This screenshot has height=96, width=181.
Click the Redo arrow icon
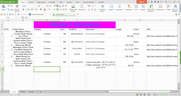pyautogui.click(x=24, y=14)
